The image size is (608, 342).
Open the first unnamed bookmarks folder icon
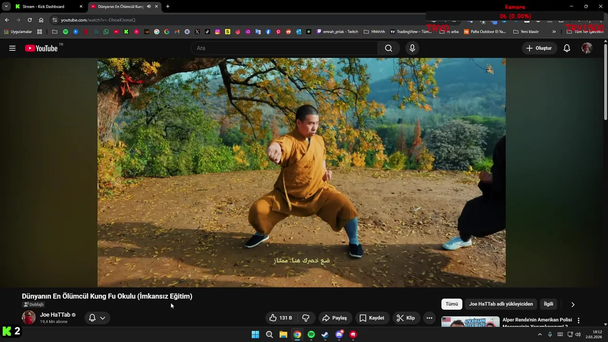click(x=55, y=32)
